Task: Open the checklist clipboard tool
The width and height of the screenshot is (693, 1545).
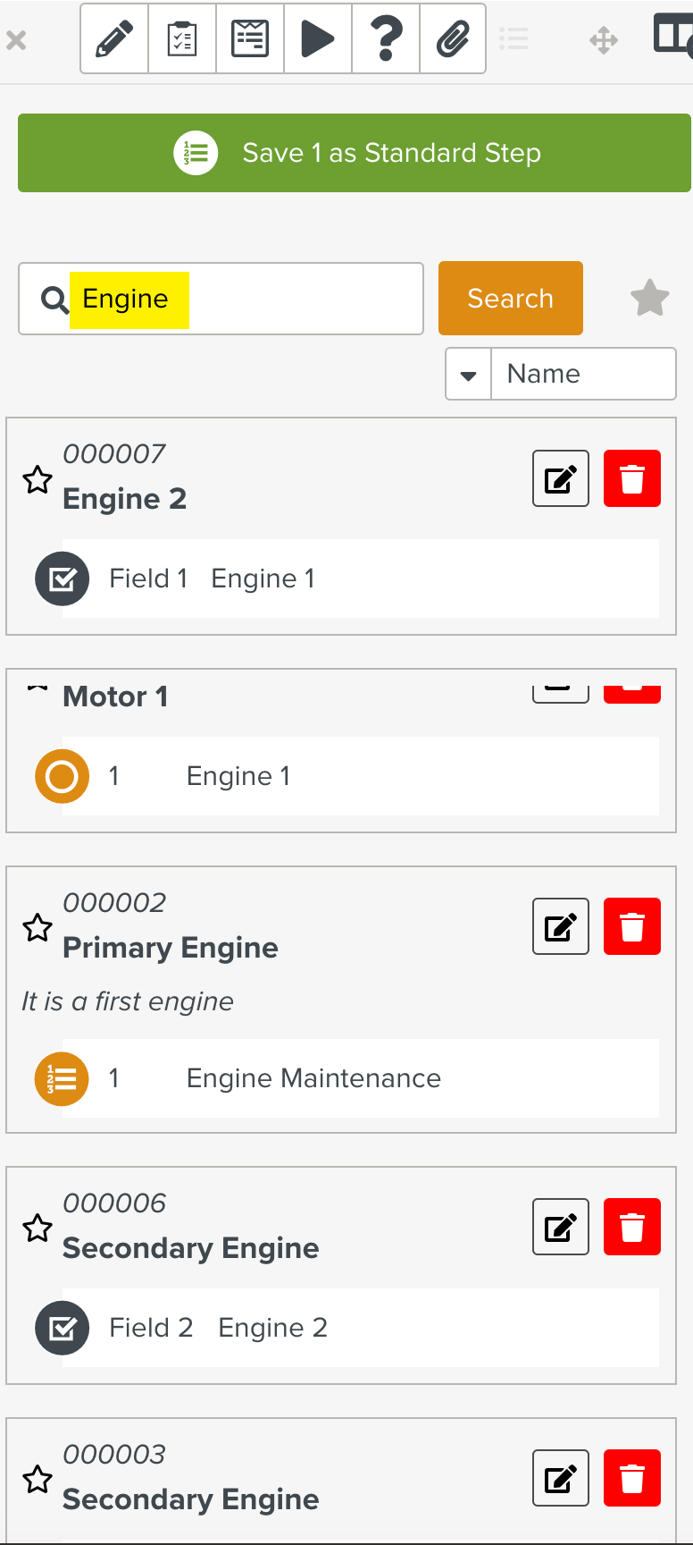Action: [181, 38]
